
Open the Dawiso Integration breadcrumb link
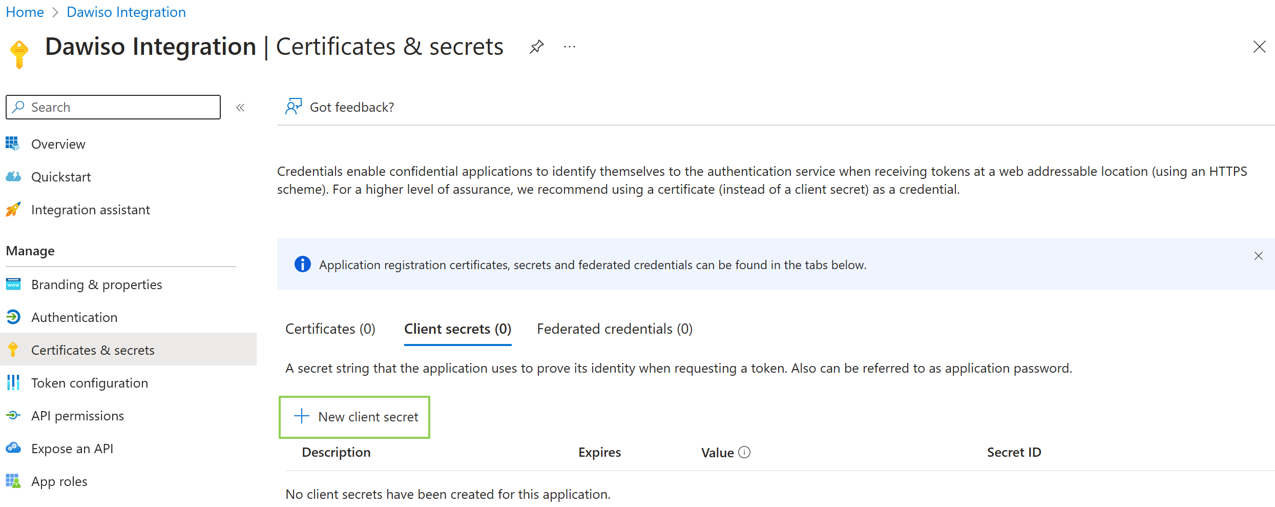tap(126, 12)
